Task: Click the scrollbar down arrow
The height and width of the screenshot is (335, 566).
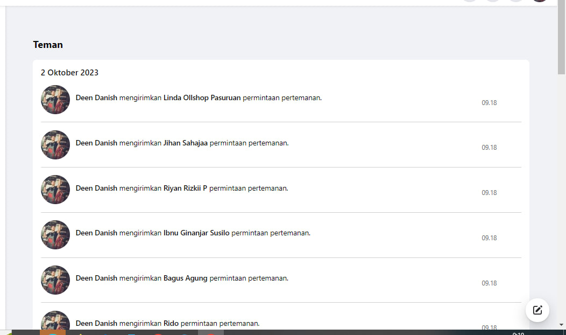Action: [561, 325]
